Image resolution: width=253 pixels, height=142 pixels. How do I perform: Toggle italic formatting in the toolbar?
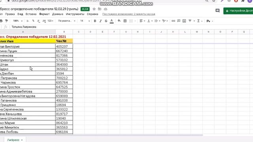pyautogui.click(x=100, y=21)
